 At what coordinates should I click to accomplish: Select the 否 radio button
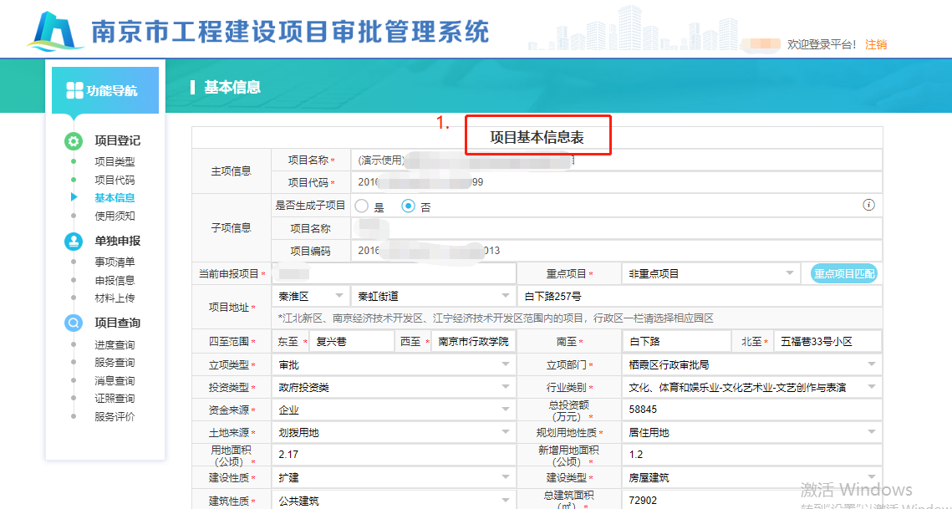tap(409, 206)
